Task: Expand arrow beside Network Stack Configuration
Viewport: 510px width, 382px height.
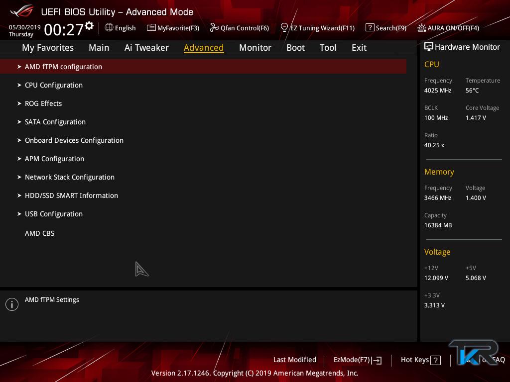Action: [x=19, y=177]
